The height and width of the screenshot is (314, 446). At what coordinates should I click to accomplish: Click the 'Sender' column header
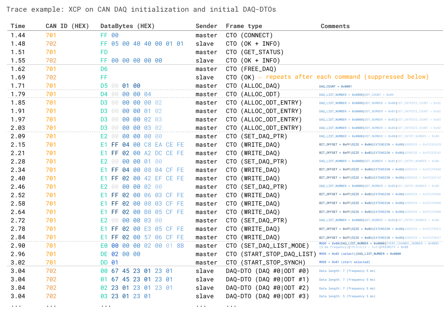(x=206, y=26)
